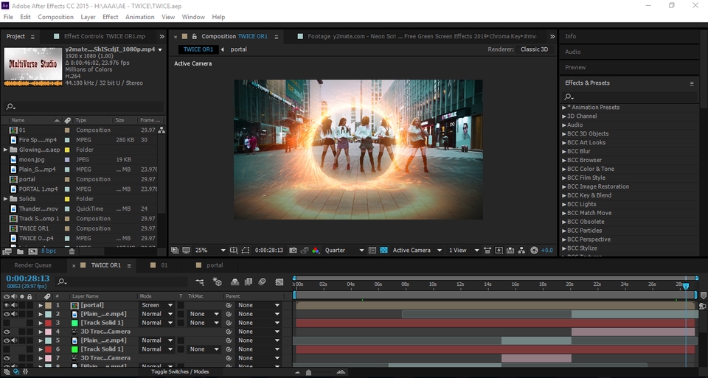Click the 8 bpc color depth button
This screenshot has height=378, width=708.
tap(48, 251)
